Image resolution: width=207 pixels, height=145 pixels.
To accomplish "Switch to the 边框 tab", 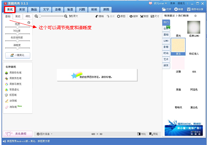I will pyautogui.click(x=58, y=9).
